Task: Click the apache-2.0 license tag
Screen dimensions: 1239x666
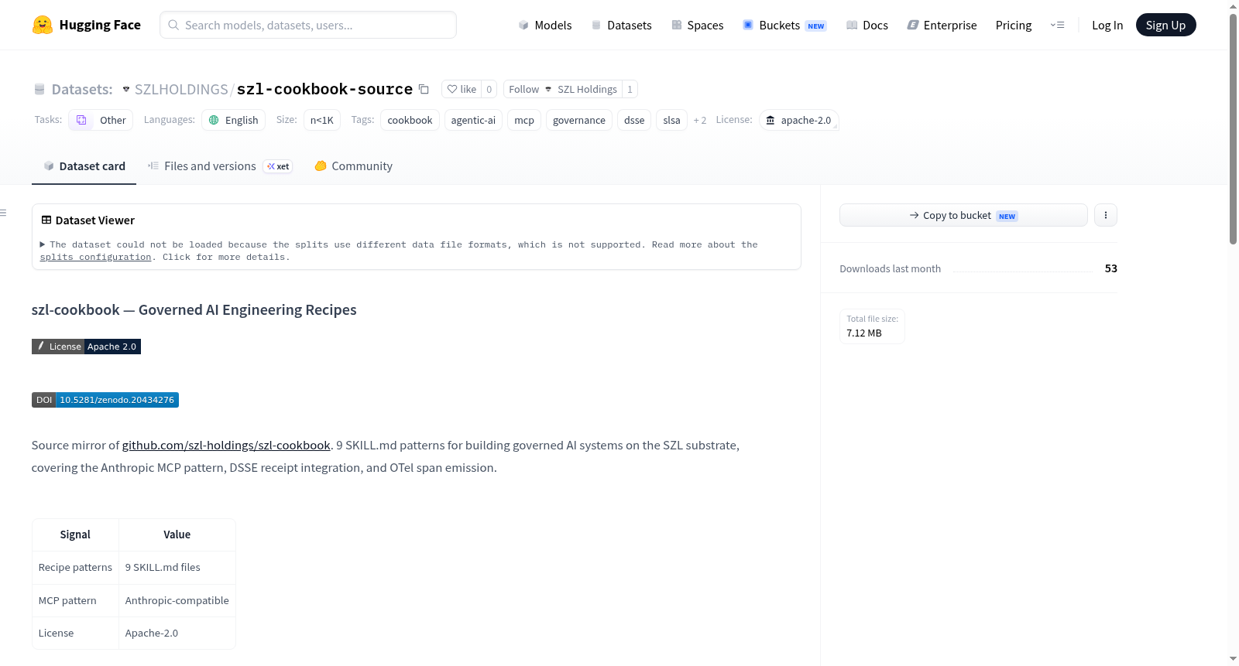Action: 798,120
